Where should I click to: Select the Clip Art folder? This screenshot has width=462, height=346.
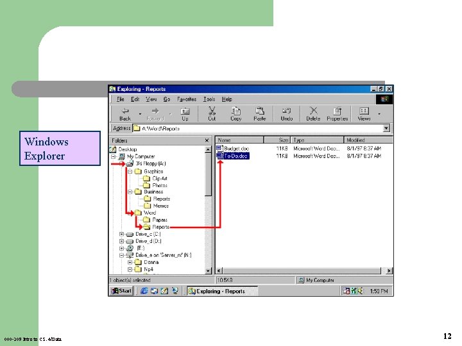[x=160, y=178]
